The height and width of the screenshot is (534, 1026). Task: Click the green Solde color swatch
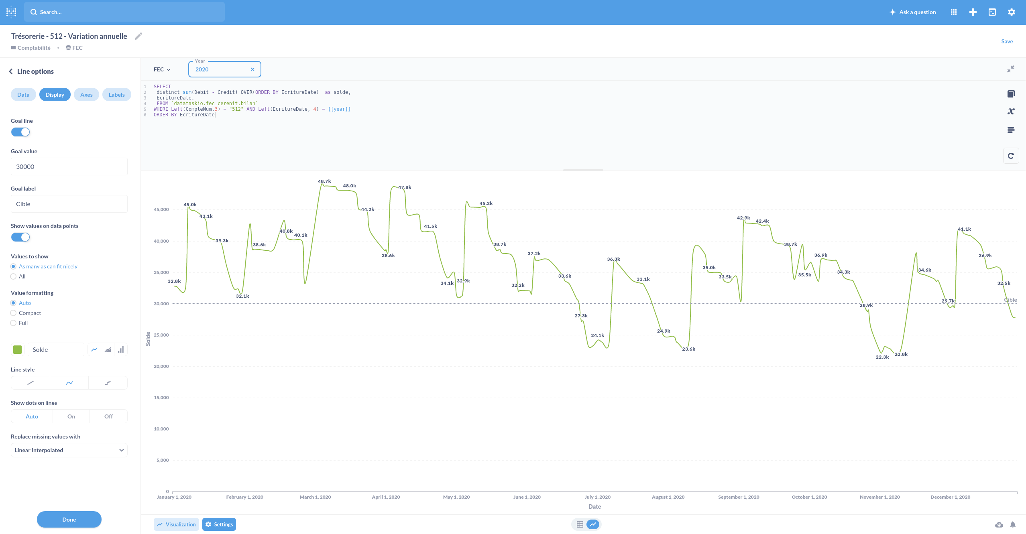(x=18, y=349)
